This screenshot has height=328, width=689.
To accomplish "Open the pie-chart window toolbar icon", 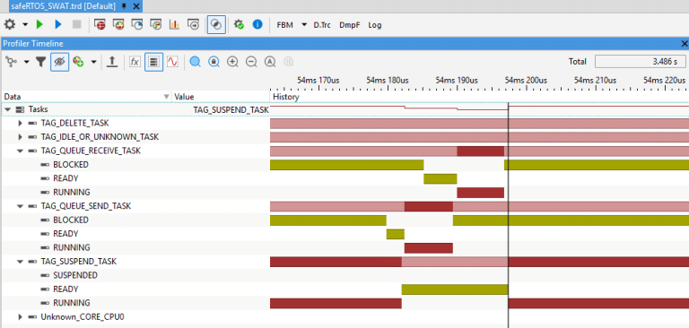I will point(137,25).
